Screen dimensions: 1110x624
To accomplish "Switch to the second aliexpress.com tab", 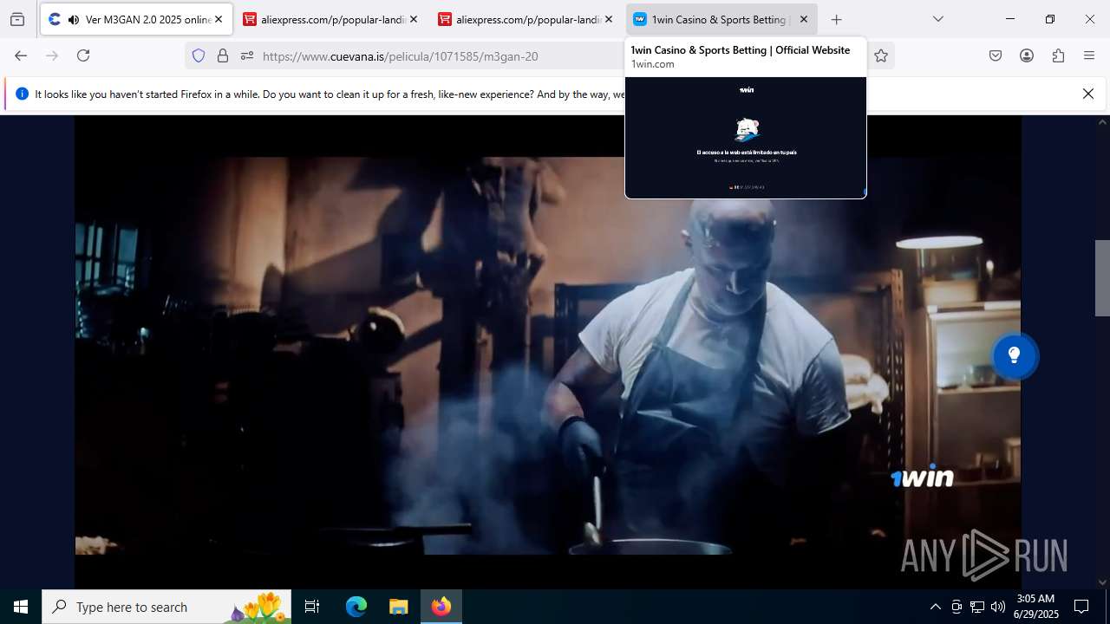I will coord(526,19).
